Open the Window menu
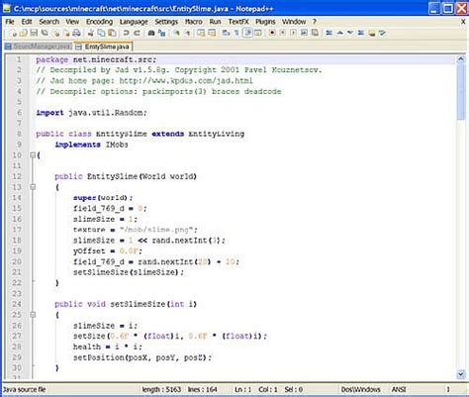The image size is (469, 397). click(294, 22)
